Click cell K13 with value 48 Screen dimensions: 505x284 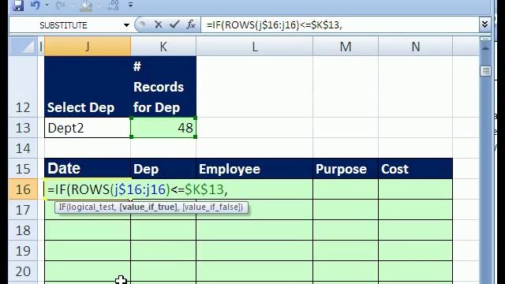[x=163, y=128]
